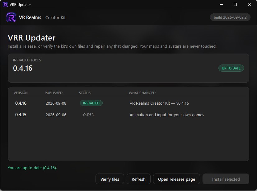The height and width of the screenshot is (191, 257).
Task: Click 'Animation and input for your own games'
Action: (167, 115)
